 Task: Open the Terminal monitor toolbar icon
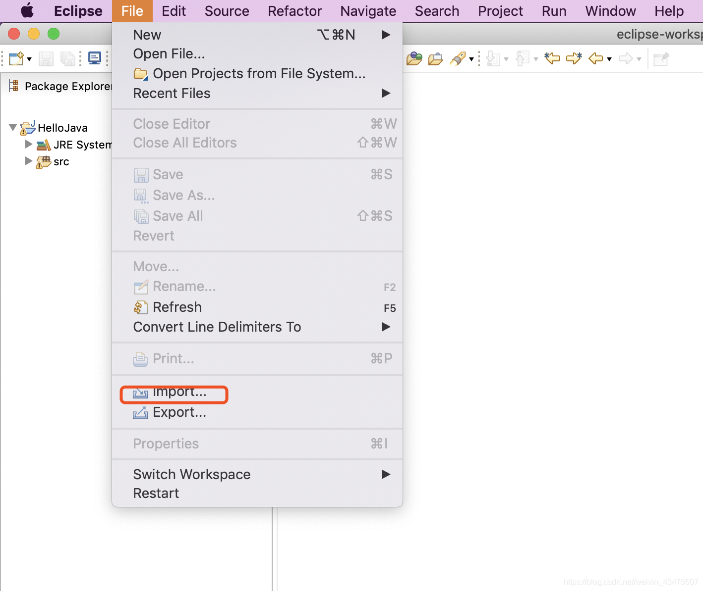[95, 58]
